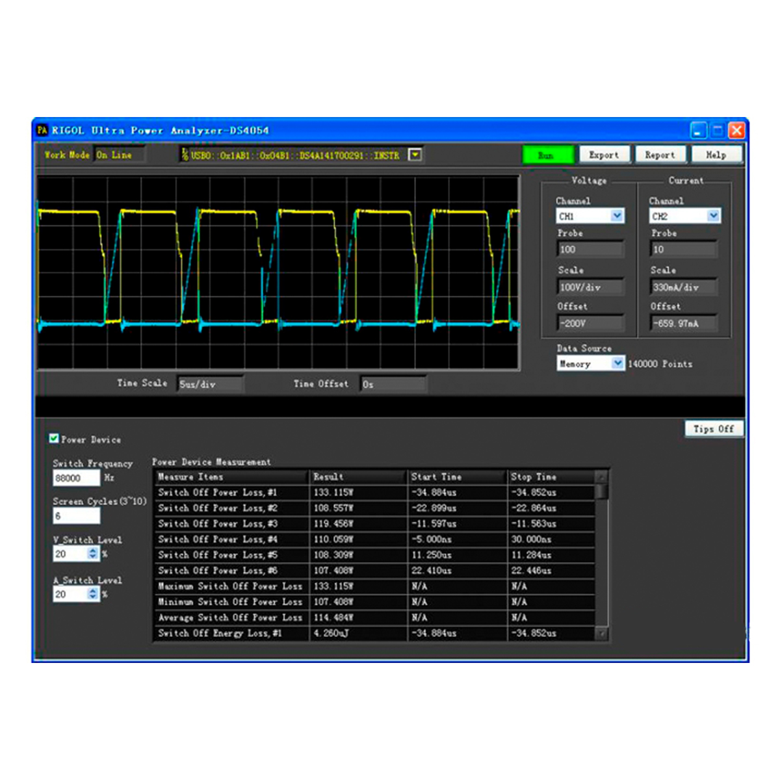Select the Average Switch Off Power Loss row
780x780 pixels.
[230, 617]
